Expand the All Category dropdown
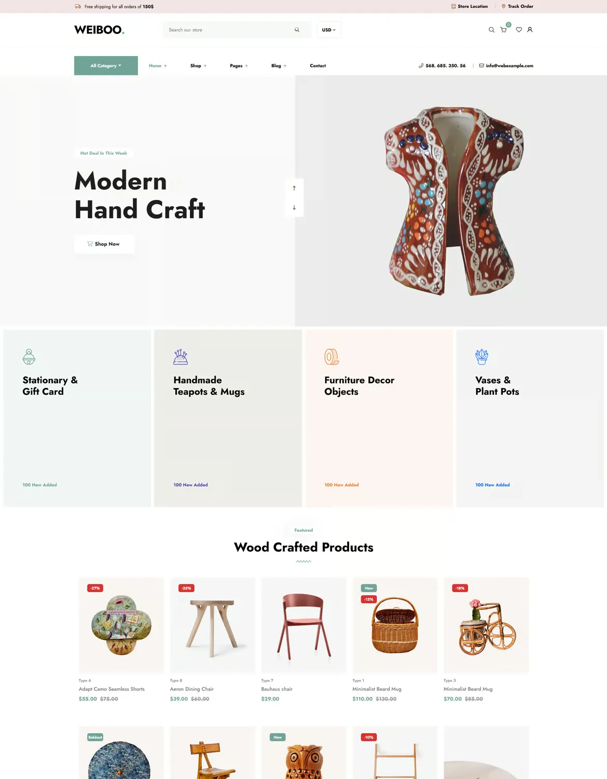Image resolution: width=607 pixels, height=779 pixels. [106, 65]
